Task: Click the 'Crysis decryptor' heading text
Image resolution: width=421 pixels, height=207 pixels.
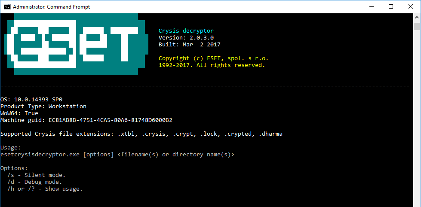Action: 186,31
